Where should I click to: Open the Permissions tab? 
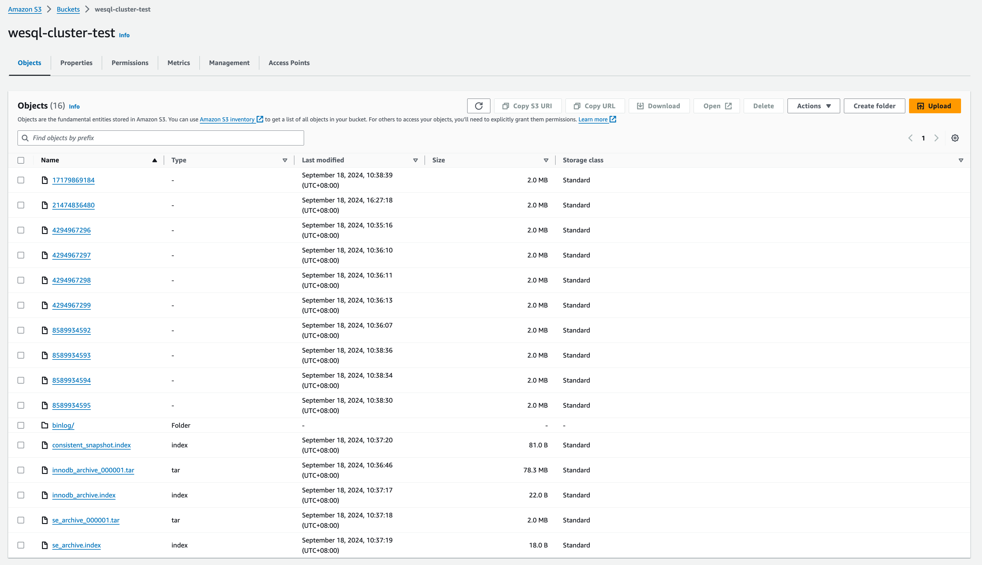point(130,63)
